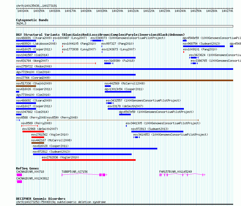This screenshot has height=206, width=241.
Task: Click nsv8590 (Perry2008) label
Action: (63, 117)
